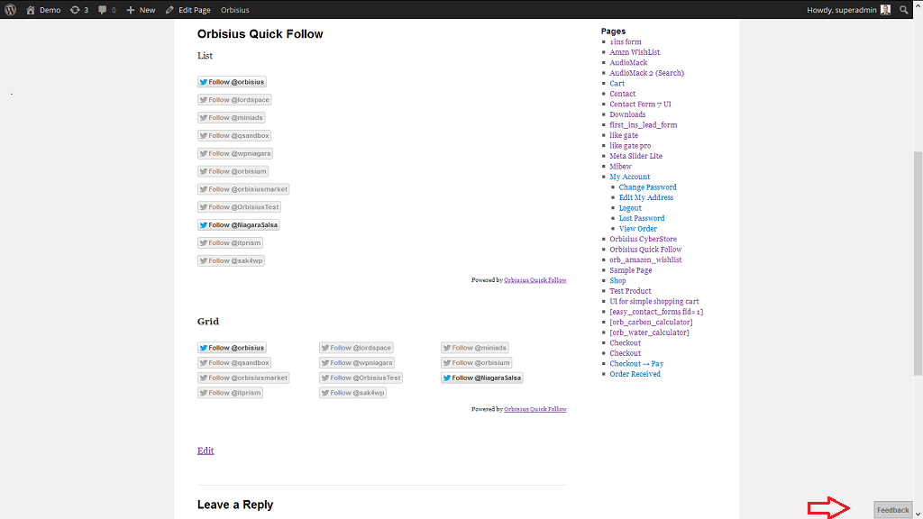
Task: Open the Contact page link
Action: tap(622, 94)
